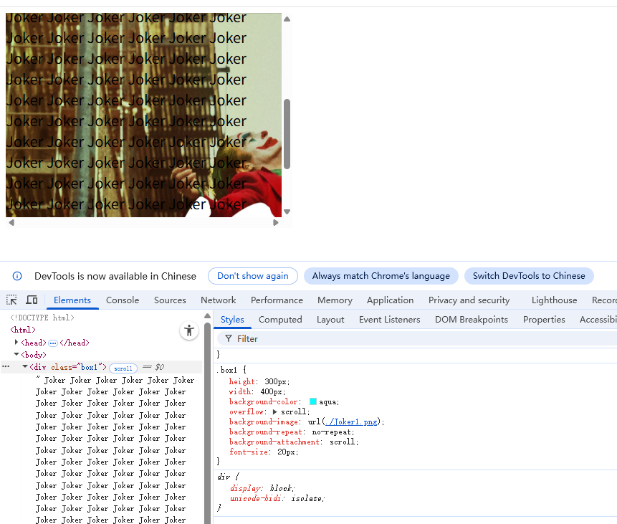This screenshot has width=617, height=524.
Task: Select the DOCTYPE html row
Action: pos(42,318)
